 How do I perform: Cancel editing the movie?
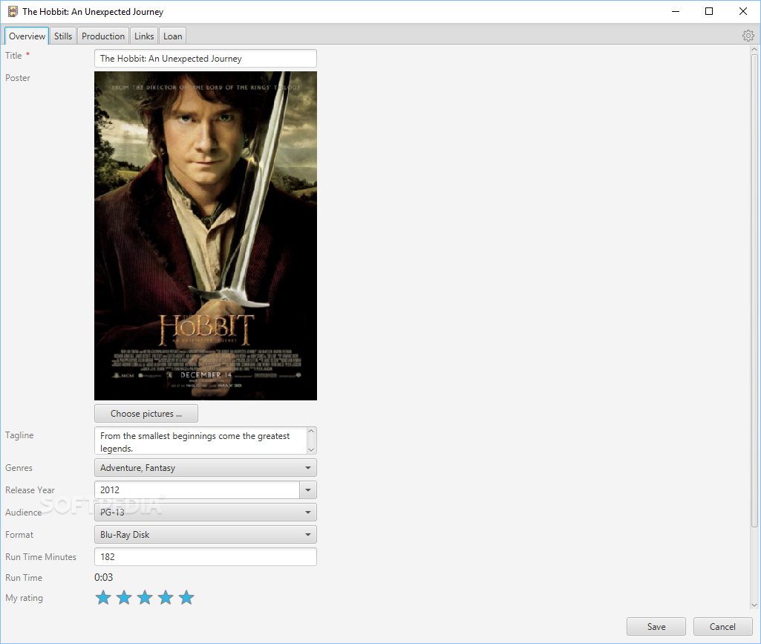(722, 626)
